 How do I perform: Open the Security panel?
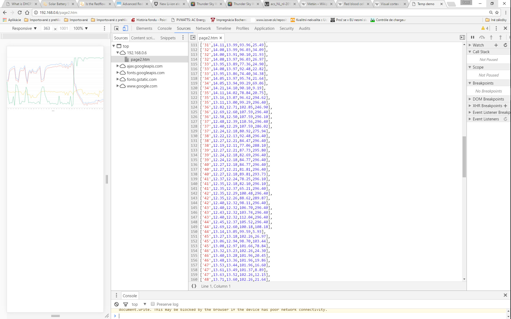(287, 28)
